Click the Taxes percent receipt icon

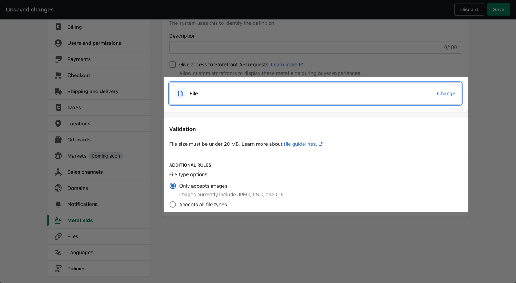coord(58,107)
